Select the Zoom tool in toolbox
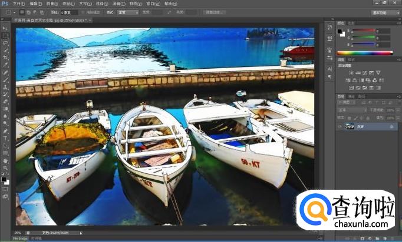This screenshot has height=242, width=402. pyautogui.click(x=5, y=167)
